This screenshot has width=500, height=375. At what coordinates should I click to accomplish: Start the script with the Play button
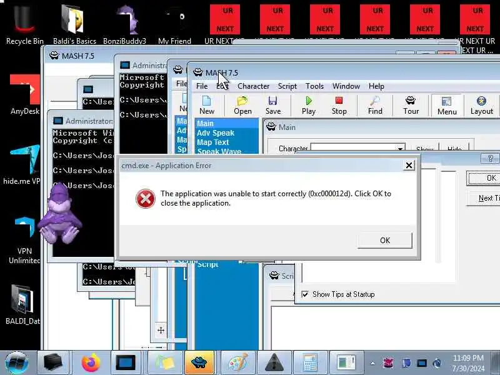(308, 106)
